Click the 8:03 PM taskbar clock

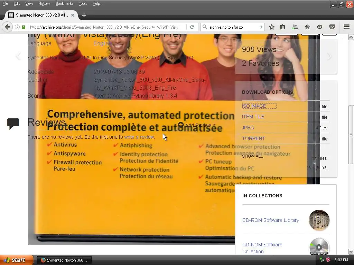click(x=341, y=260)
